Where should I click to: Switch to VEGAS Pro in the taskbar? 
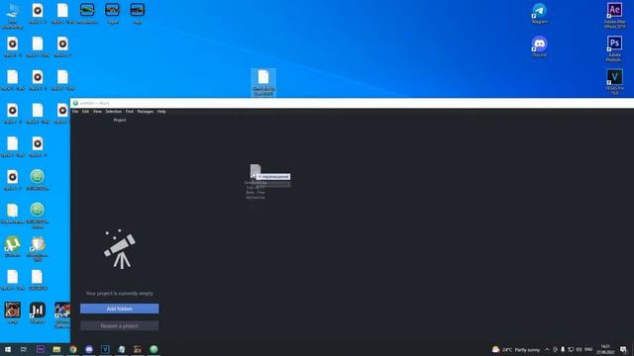click(x=105, y=349)
